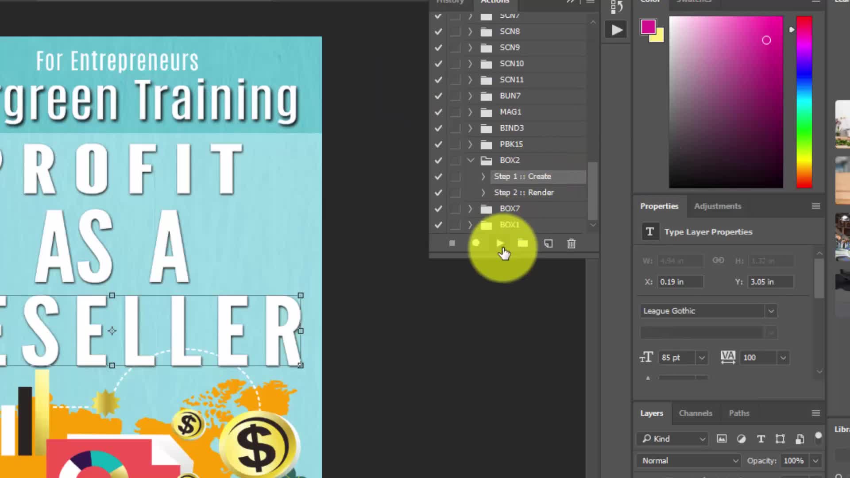Open the 85 pt font size dropdown
The width and height of the screenshot is (850, 478).
702,358
